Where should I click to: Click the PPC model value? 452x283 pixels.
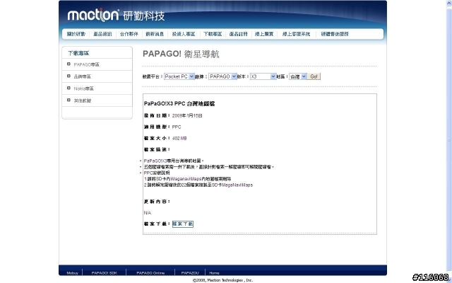click(177, 127)
